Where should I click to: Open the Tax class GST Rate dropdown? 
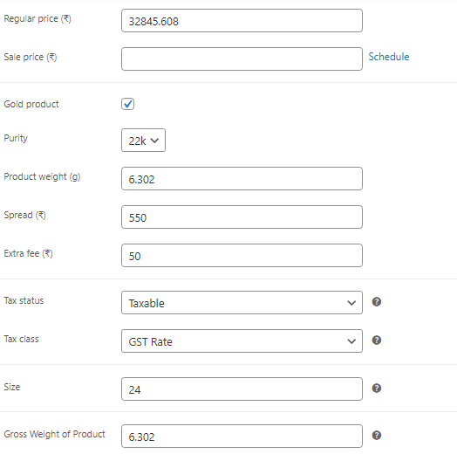pyautogui.click(x=242, y=341)
